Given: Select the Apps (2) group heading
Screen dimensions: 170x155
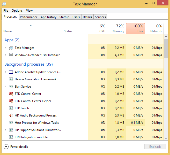Looking at the screenshot, I should (12, 40).
